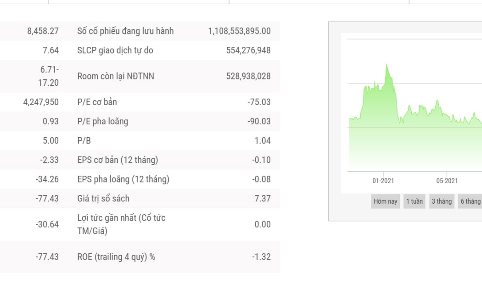Select the 3 tháng chart range button
The height and width of the screenshot is (289, 482).
coord(442,201)
